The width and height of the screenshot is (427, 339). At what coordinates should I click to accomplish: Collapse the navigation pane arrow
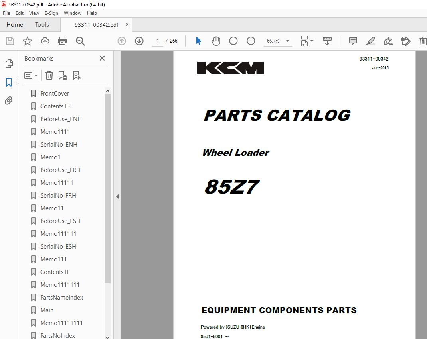pyautogui.click(x=117, y=196)
